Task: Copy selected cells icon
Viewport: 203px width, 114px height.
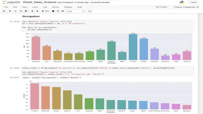Action: pos(21,11)
